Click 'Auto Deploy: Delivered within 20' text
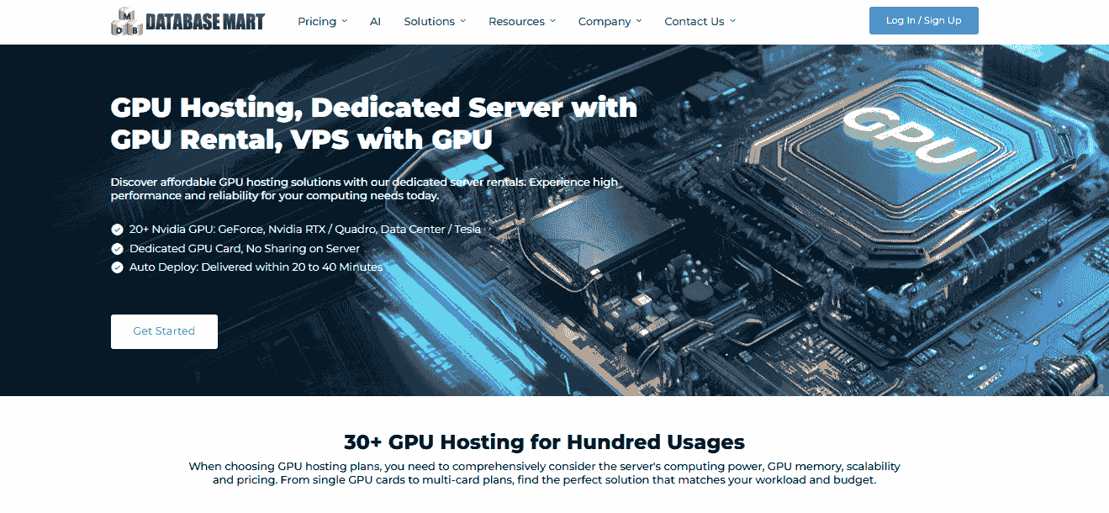 (256, 267)
